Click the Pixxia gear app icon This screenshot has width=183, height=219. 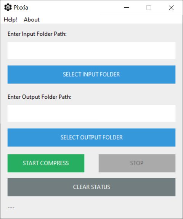pos(8,7)
